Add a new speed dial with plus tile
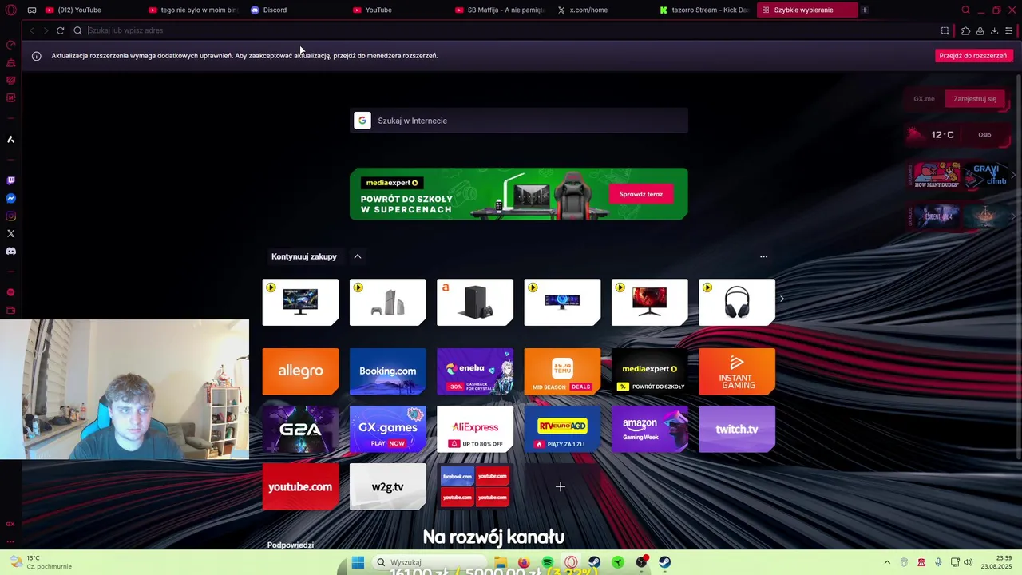Screen dimensions: 1022x575 click(x=561, y=486)
